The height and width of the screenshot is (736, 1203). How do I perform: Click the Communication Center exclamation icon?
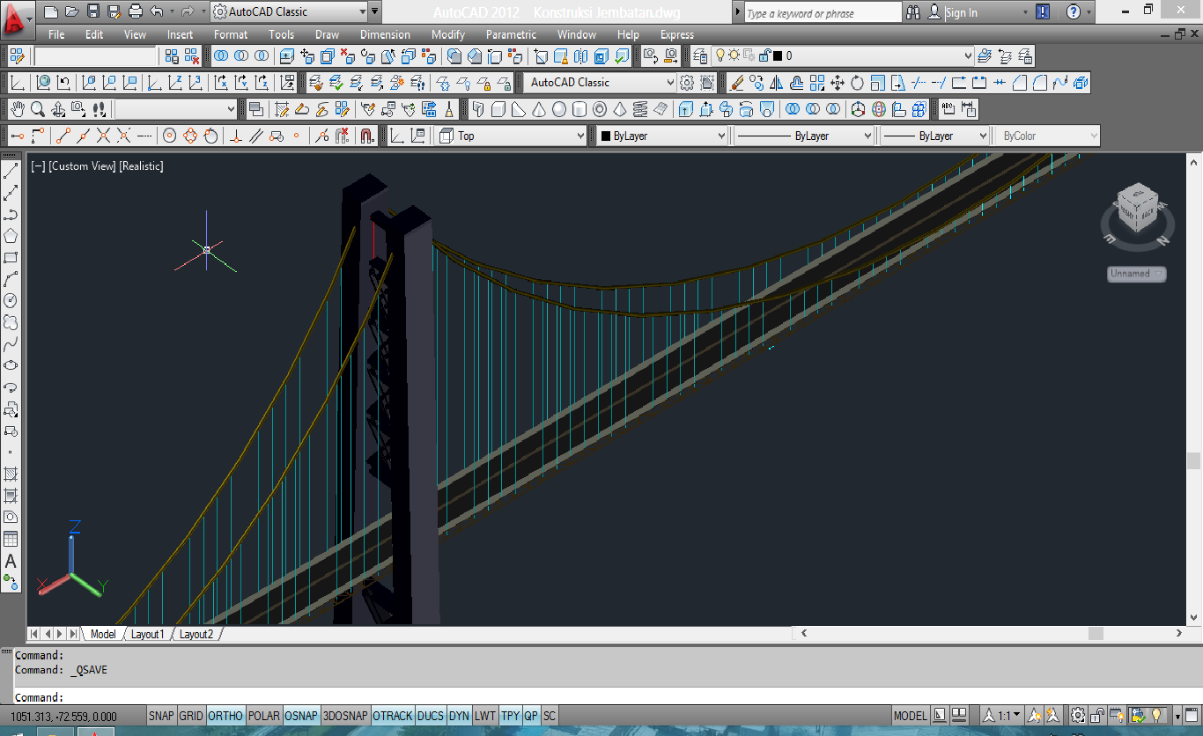coord(1043,12)
